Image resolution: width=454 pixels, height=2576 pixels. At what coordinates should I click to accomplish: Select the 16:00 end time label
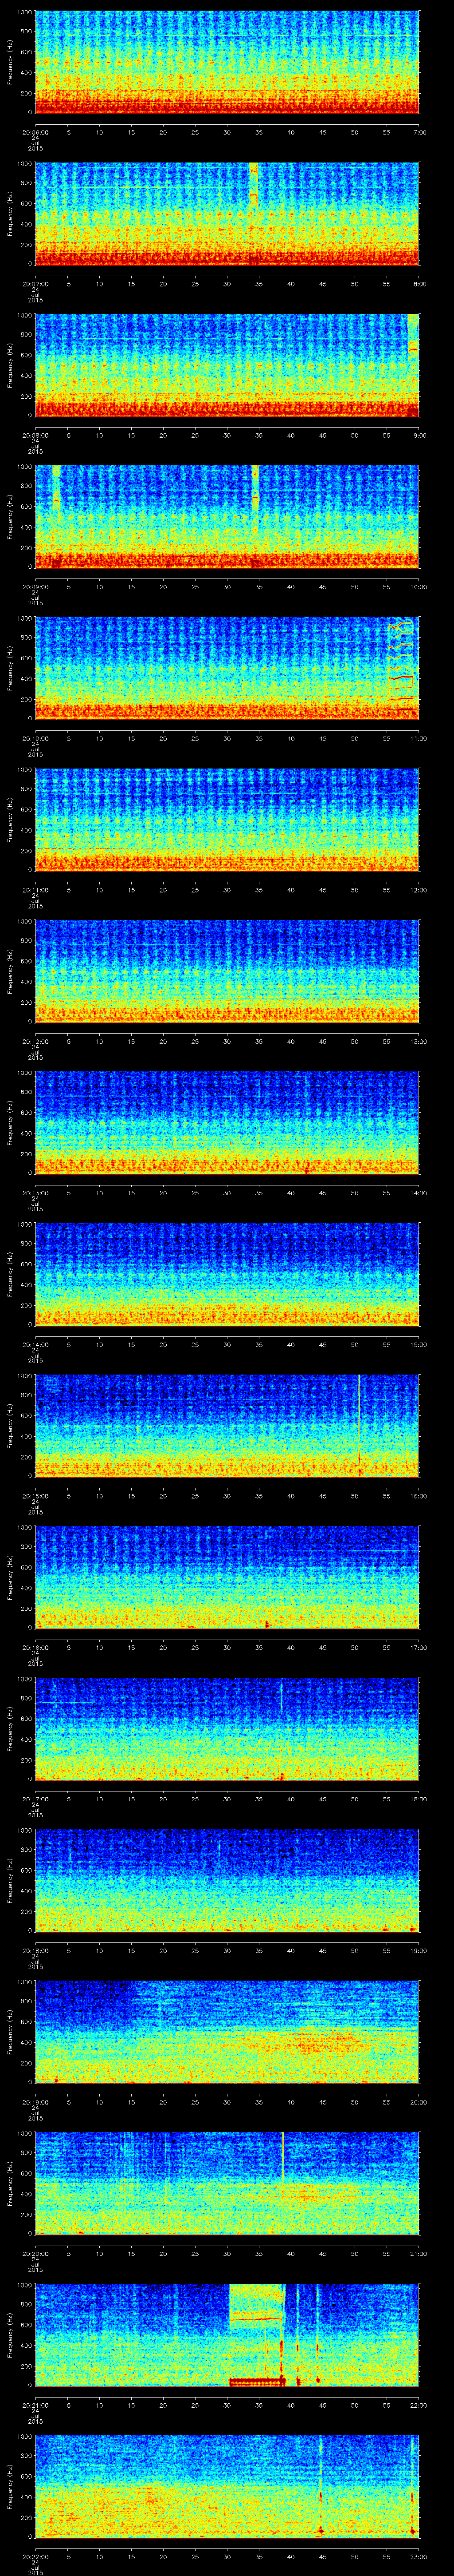(419, 1495)
